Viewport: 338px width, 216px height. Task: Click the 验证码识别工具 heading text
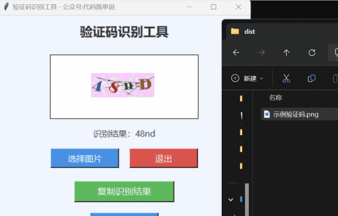(124, 32)
